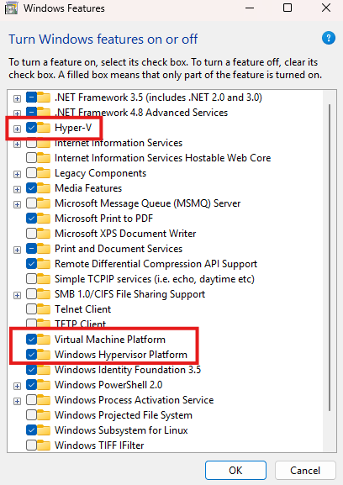
Task: Expand the Legacy Components node
Action: point(17,174)
